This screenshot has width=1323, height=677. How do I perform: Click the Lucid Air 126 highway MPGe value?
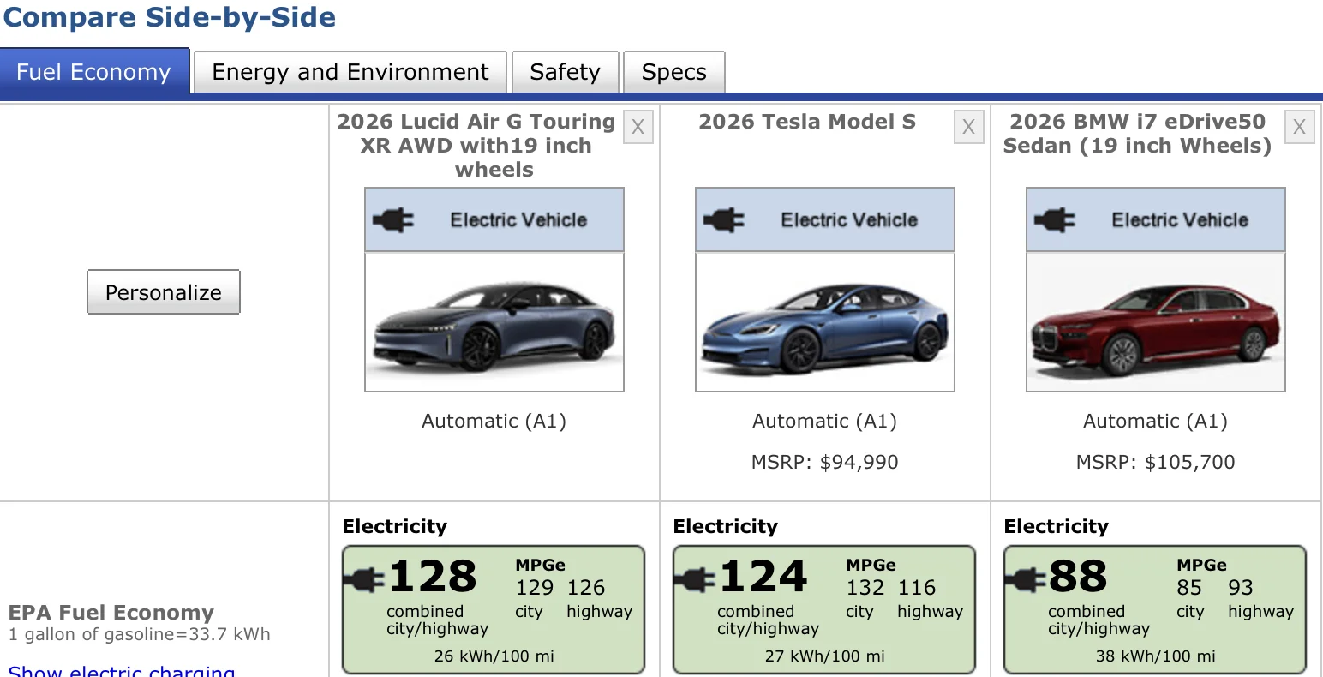click(586, 588)
